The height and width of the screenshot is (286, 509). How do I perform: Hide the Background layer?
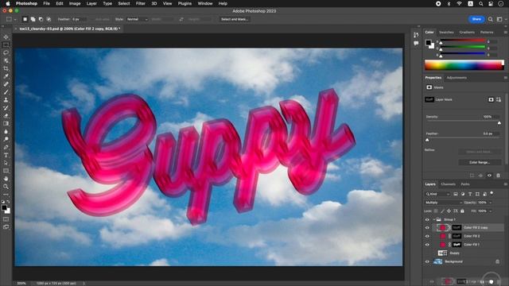[x=427, y=261]
